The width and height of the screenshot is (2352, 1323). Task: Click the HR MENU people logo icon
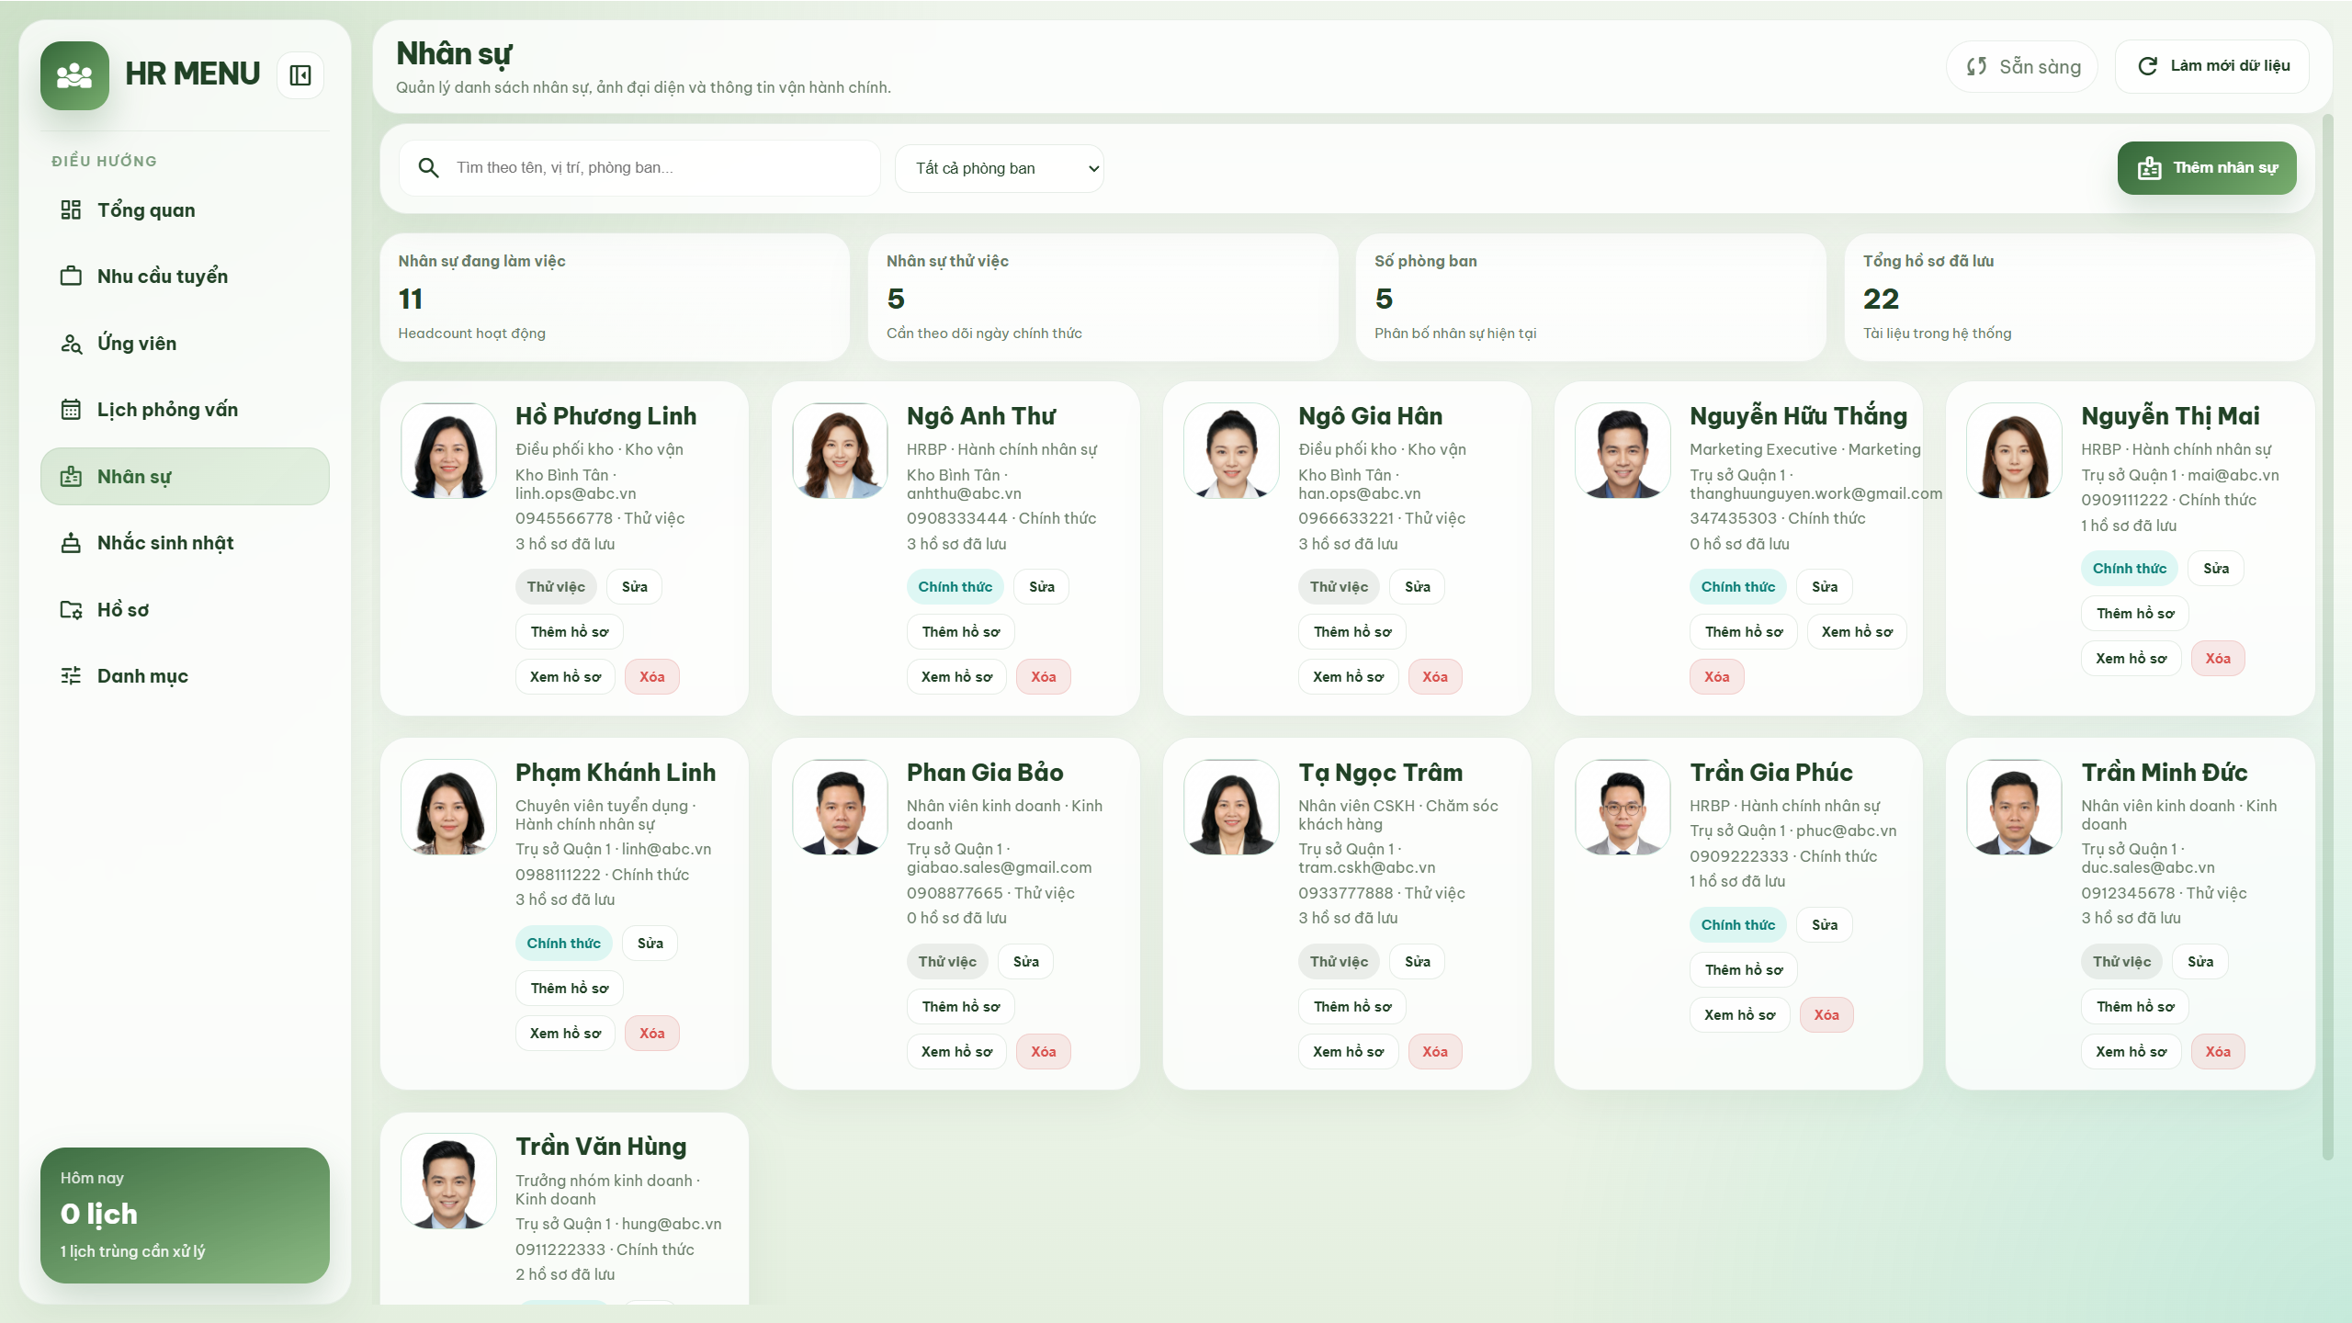[73, 75]
